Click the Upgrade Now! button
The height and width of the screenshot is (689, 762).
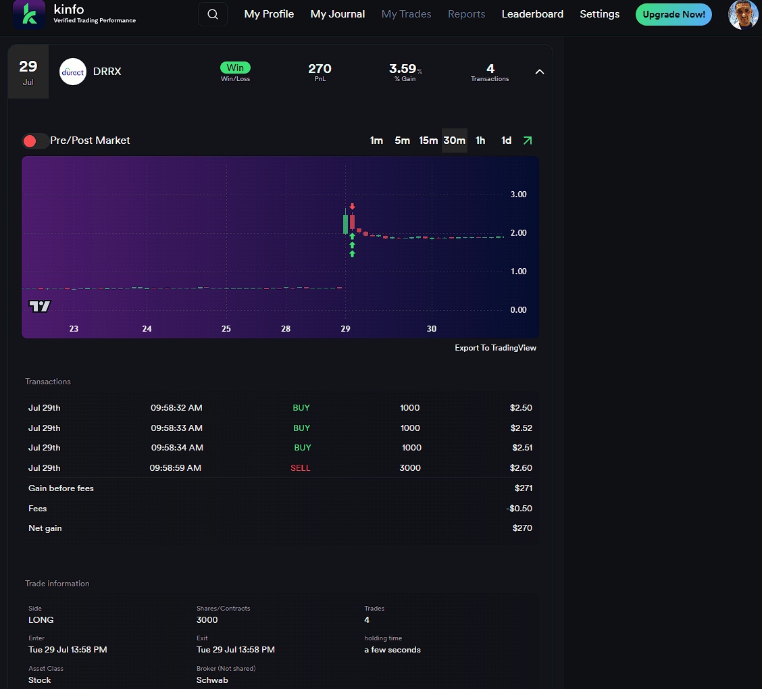coord(674,14)
